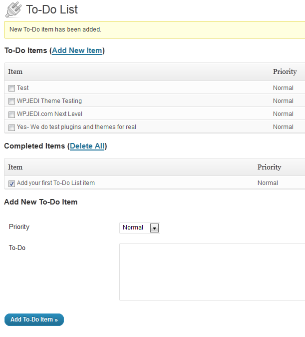Click the WPJEDI Theme Testing item text

49,101
